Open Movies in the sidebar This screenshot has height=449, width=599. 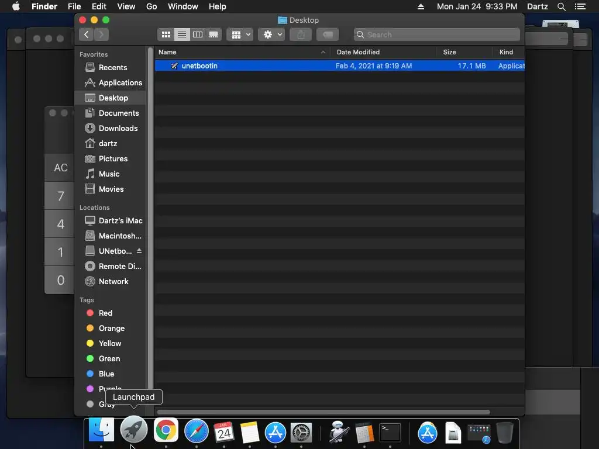[111, 189]
